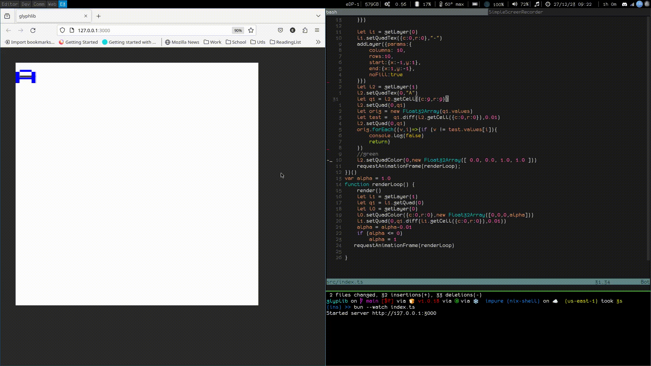Reset the 90% zoom level badge
Image resolution: width=651 pixels, height=366 pixels.
[x=238, y=30]
